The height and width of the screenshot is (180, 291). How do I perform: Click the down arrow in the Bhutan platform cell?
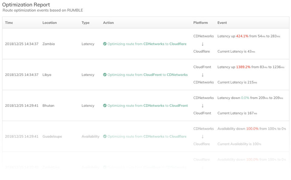coord(202,106)
